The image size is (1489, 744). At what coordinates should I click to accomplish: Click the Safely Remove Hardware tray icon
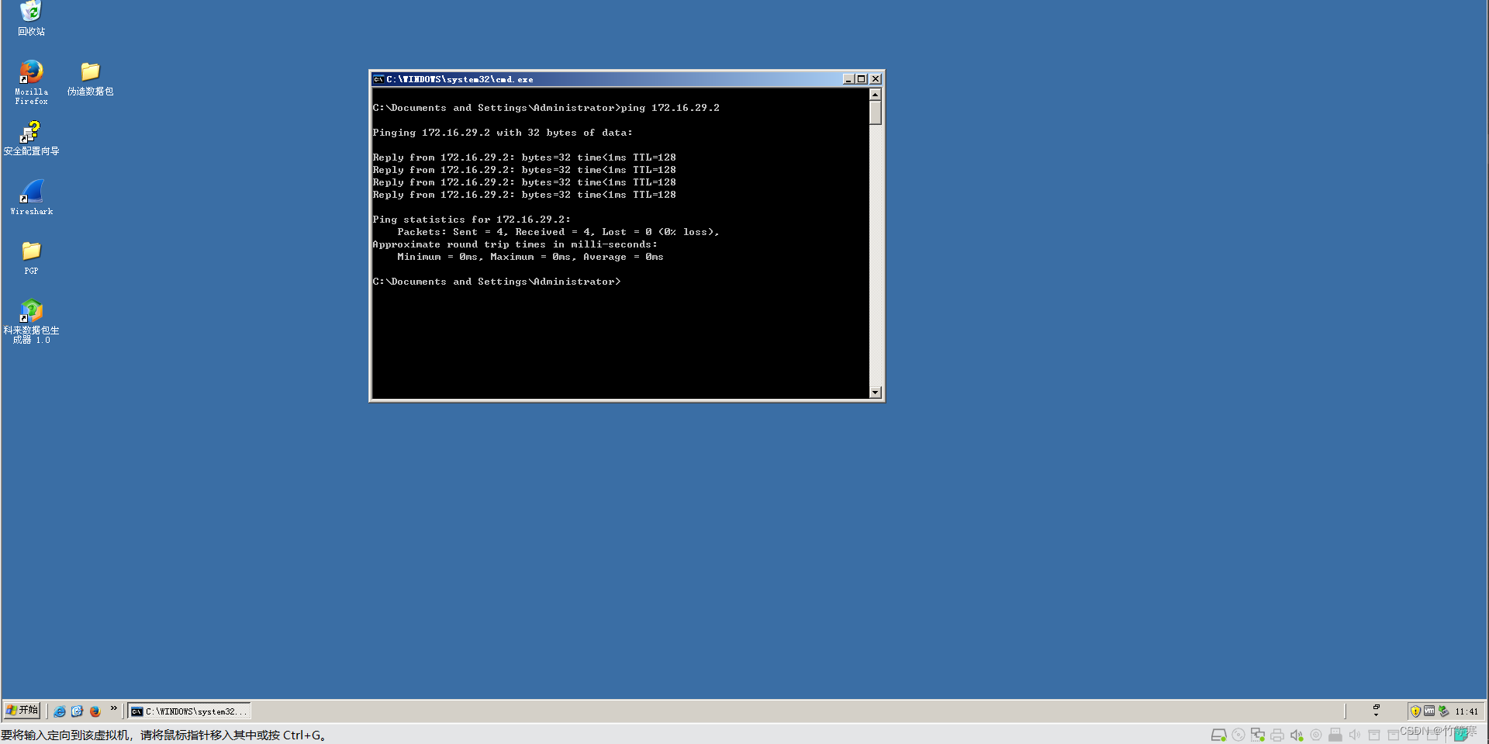coord(1444,711)
